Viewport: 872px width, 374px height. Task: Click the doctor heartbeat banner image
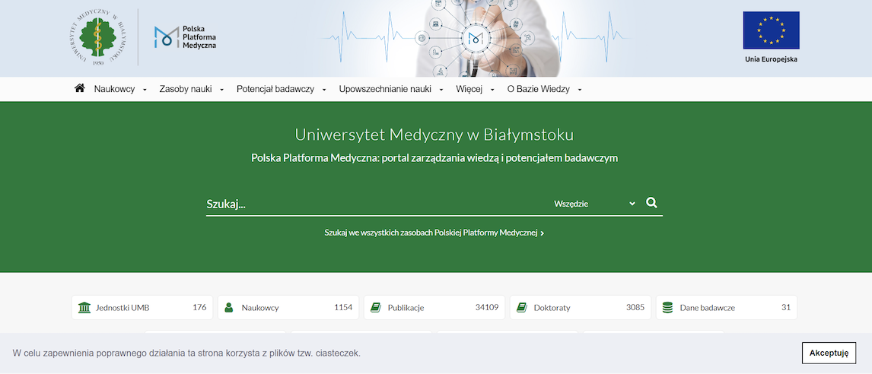(x=477, y=38)
